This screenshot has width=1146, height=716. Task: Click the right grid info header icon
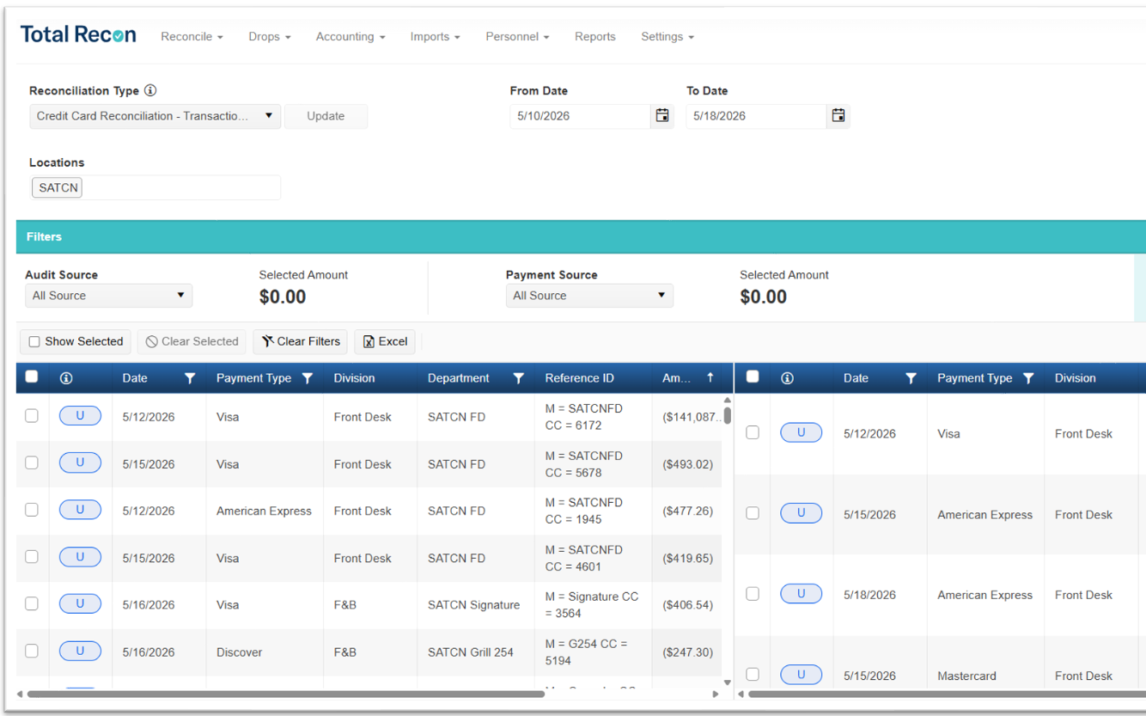[787, 378]
